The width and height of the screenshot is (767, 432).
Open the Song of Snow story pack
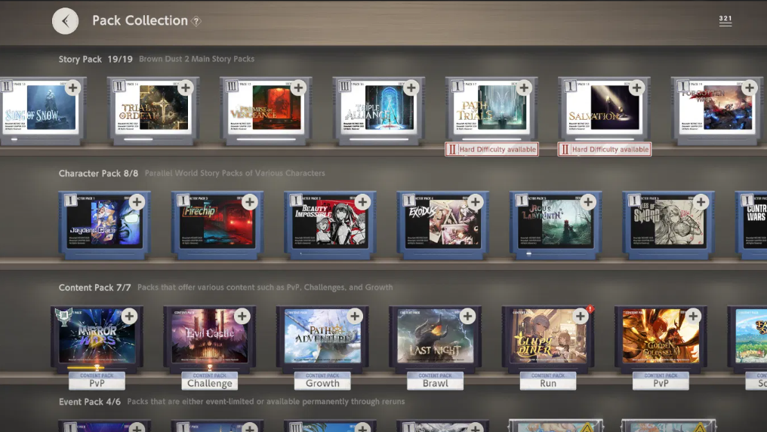point(42,111)
